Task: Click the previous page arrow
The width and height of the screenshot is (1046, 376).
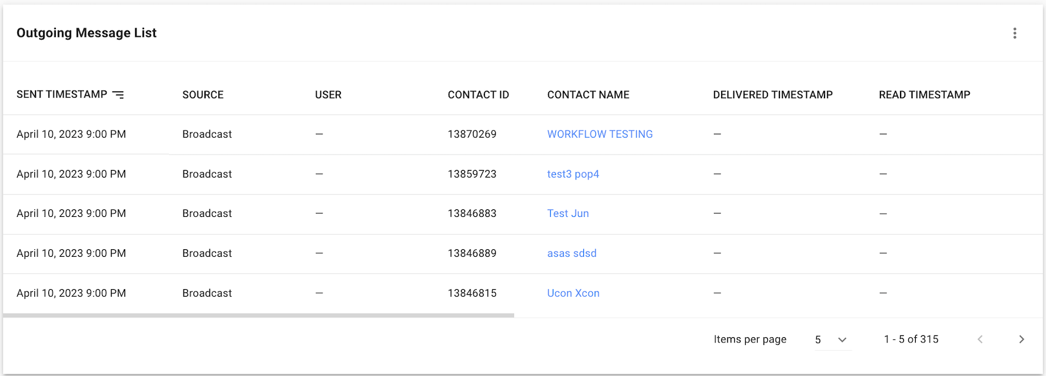Action: pyautogui.click(x=980, y=339)
